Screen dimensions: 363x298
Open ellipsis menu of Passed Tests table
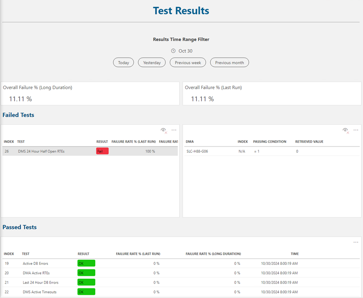tap(356, 242)
